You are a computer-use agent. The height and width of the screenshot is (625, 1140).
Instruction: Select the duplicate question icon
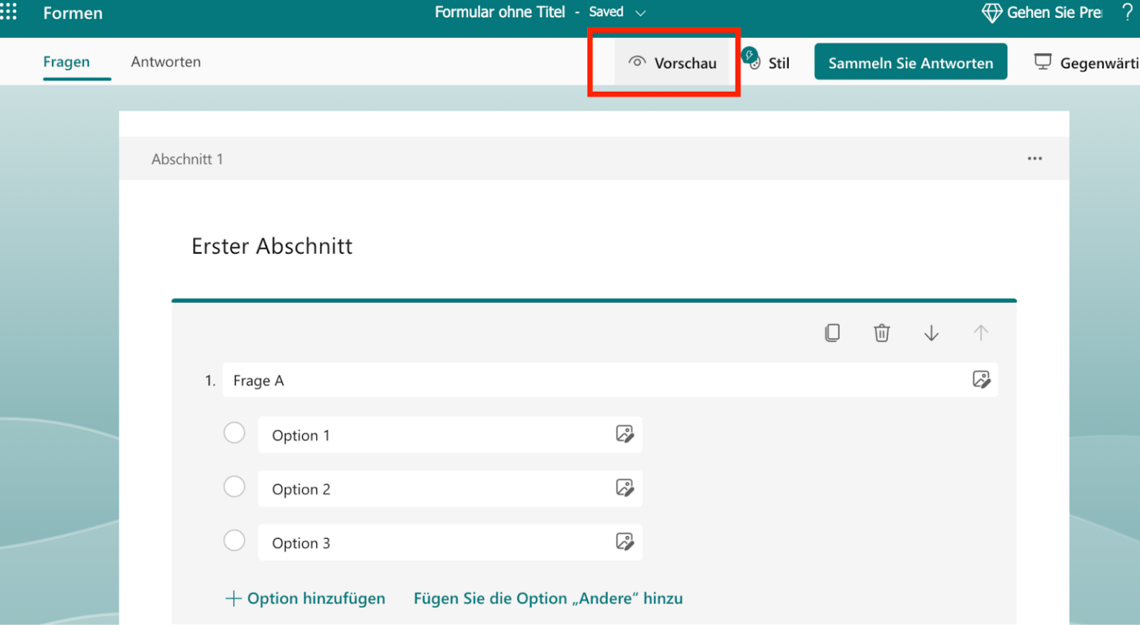click(832, 333)
